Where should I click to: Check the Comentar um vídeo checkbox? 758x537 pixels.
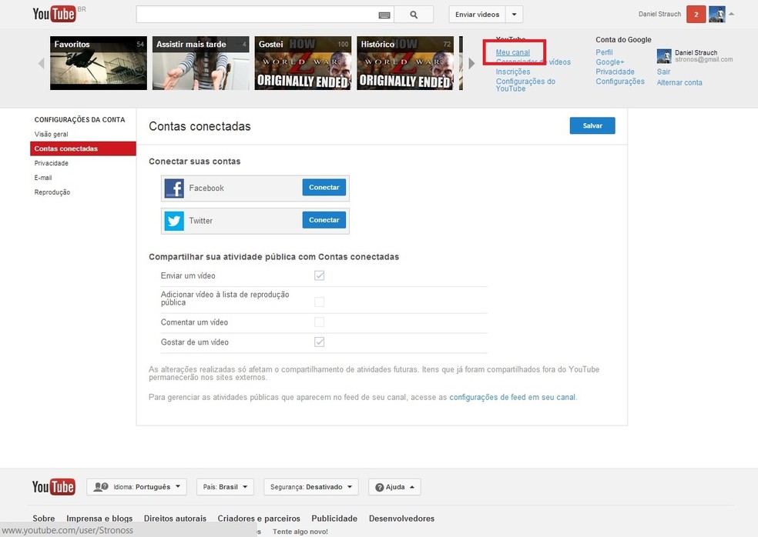point(319,322)
